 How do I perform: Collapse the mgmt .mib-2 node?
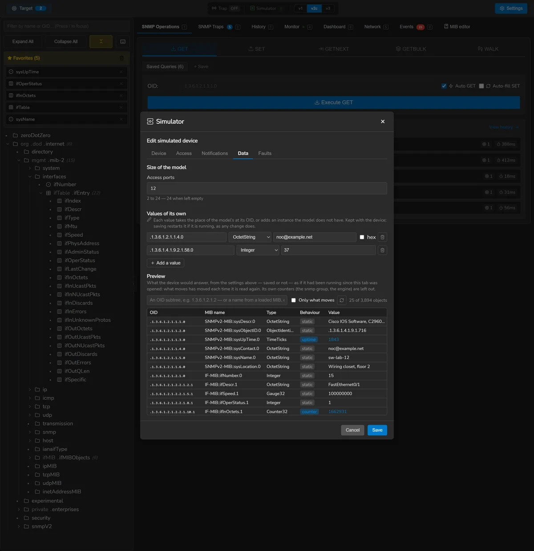19,160
